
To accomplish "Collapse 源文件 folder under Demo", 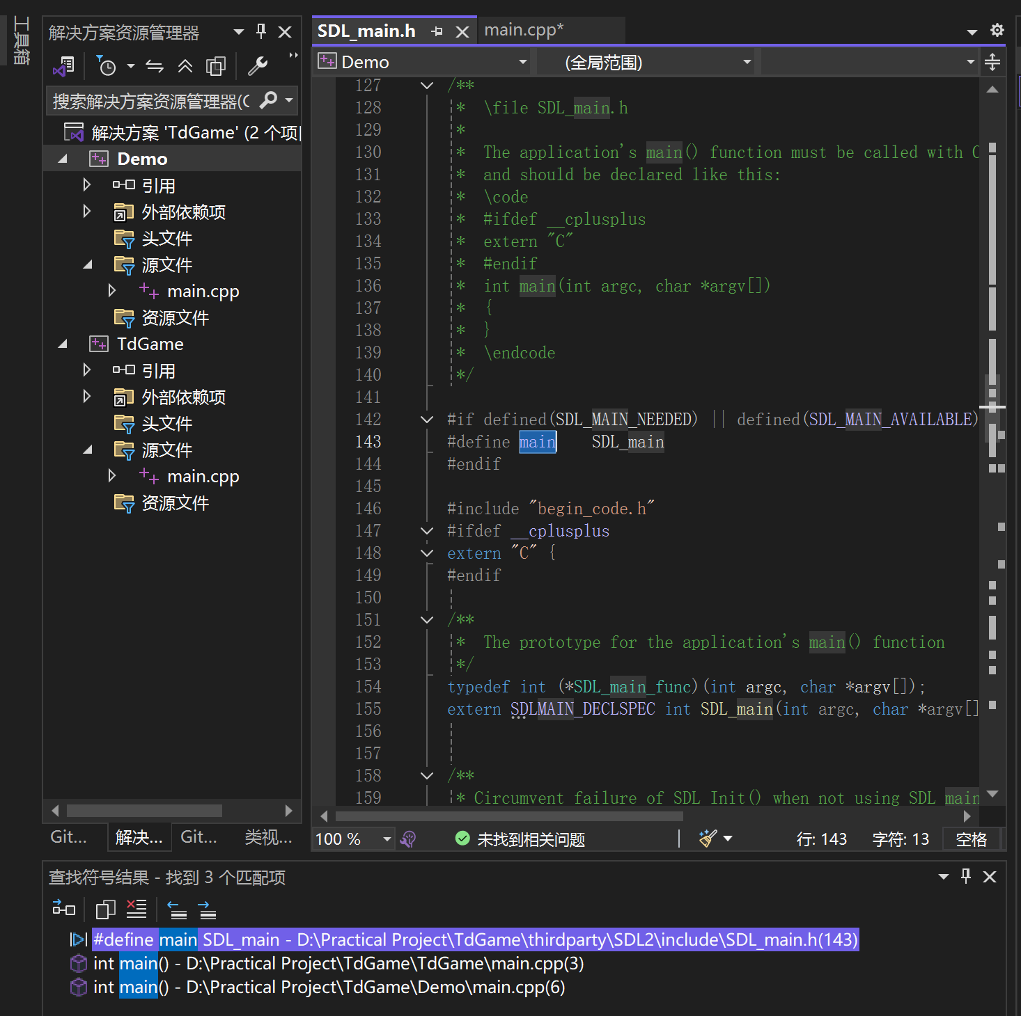I will (88, 264).
